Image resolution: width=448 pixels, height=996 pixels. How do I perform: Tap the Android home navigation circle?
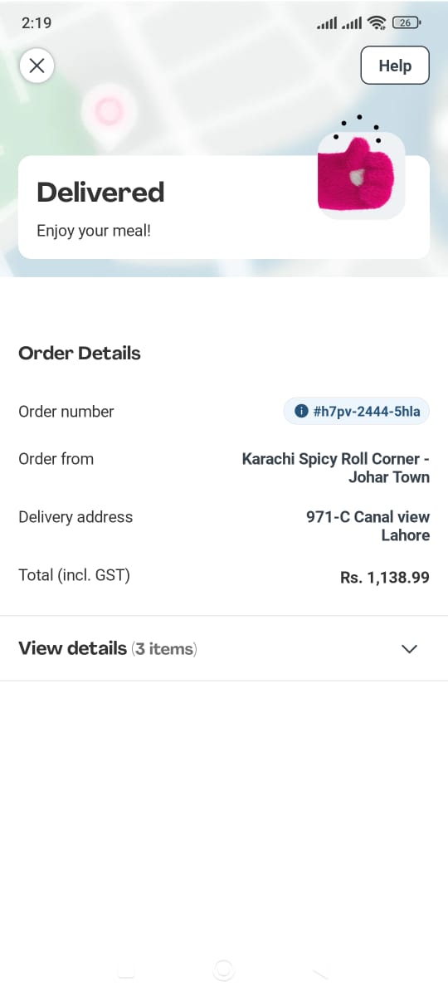tap(223, 969)
